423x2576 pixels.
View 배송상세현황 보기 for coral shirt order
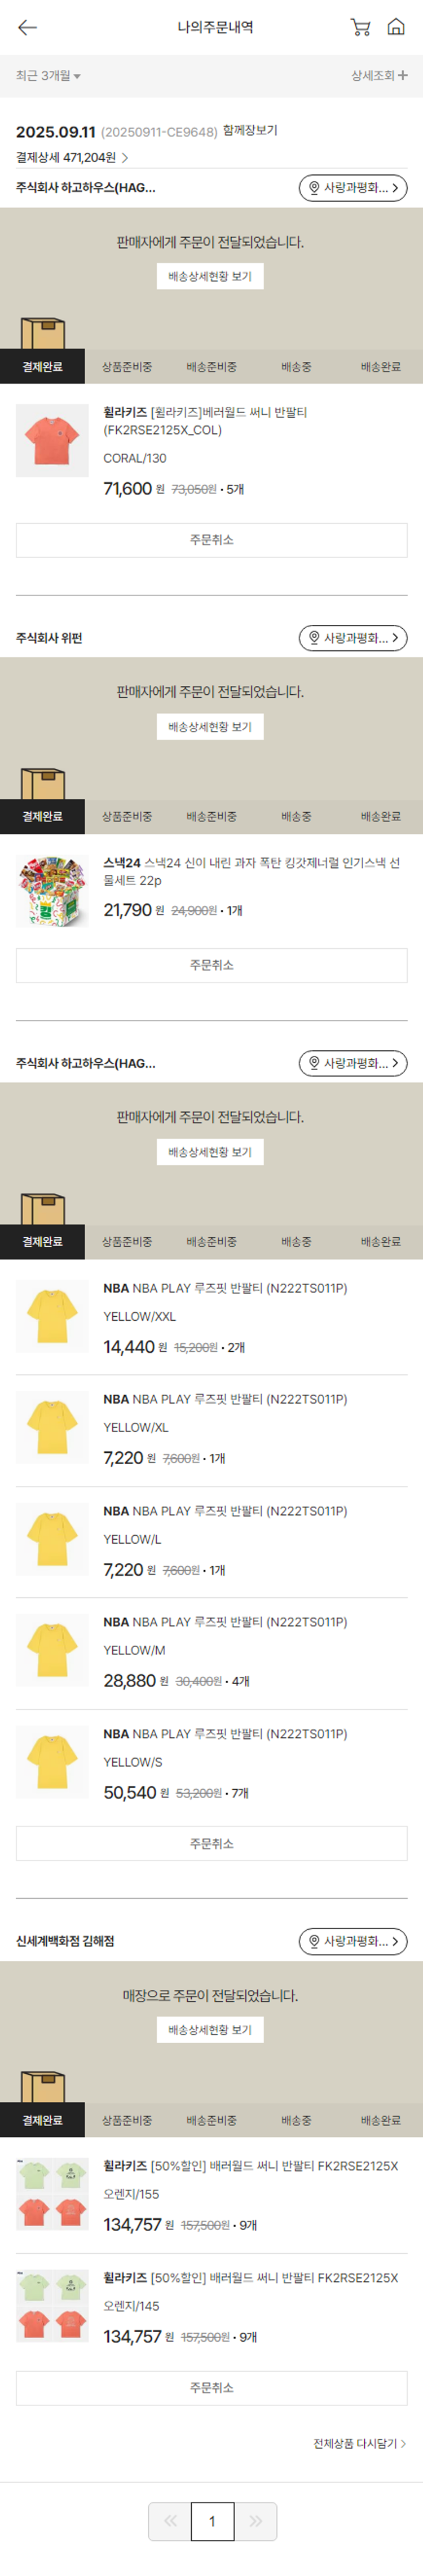pyautogui.click(x=210, y=277)
